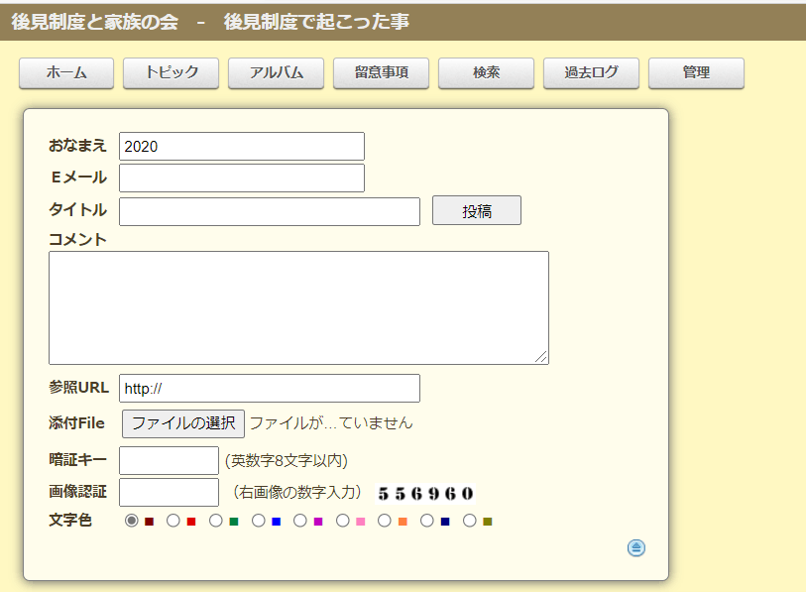Select the dark red text color radio

pyautogui.click(x=132, y=521)
